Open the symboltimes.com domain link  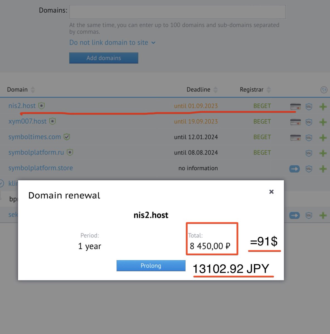pos(35,137)
